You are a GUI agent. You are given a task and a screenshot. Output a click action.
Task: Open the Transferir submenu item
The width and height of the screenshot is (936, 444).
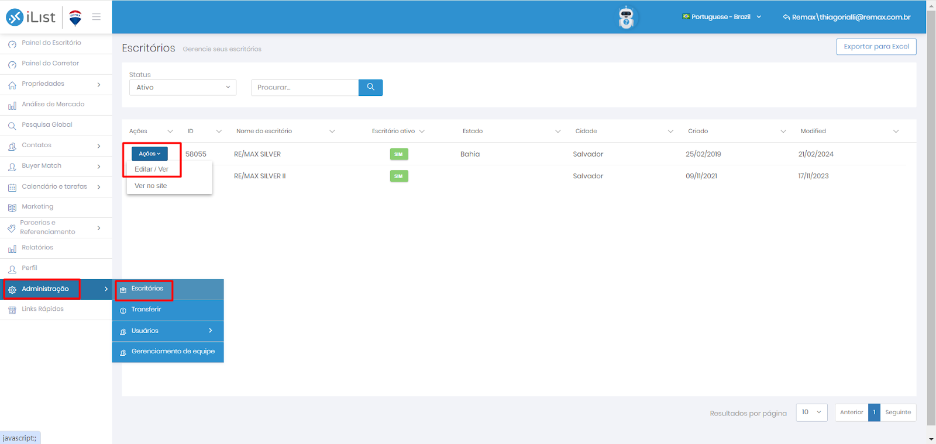point(168,310)
